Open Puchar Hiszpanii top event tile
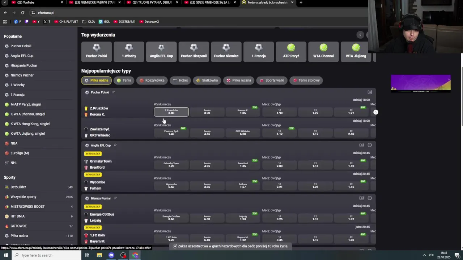 [194, 52]
